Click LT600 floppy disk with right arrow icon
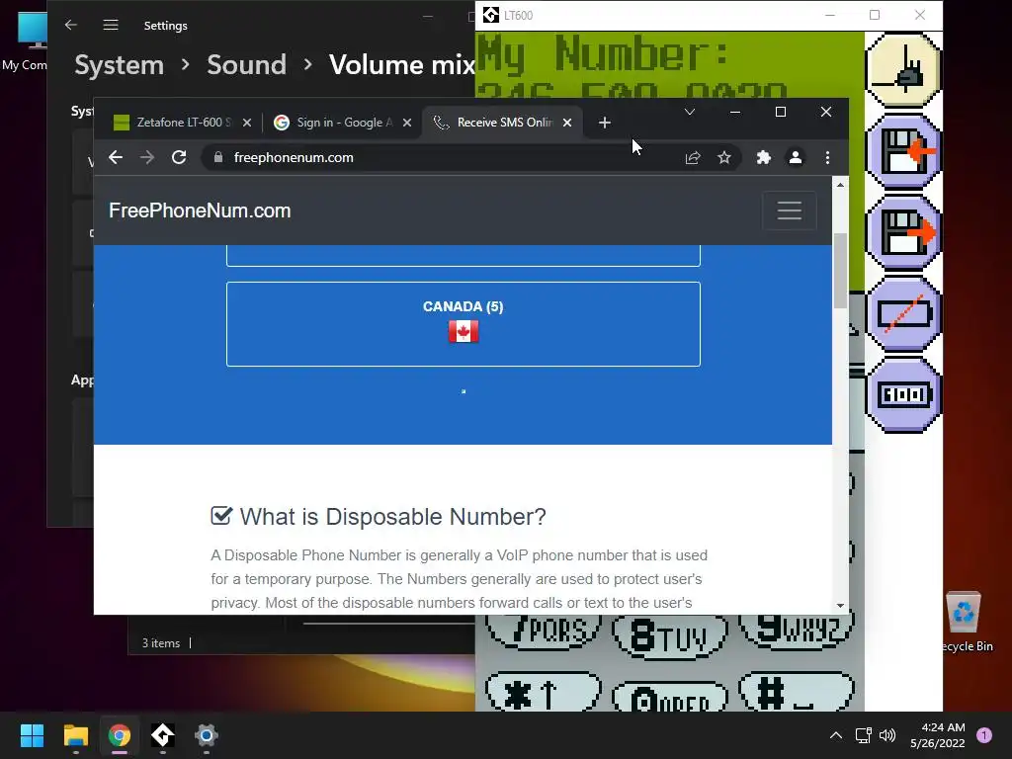The height and width of the screenshot is (759, 1012). (x=903, y=233)
